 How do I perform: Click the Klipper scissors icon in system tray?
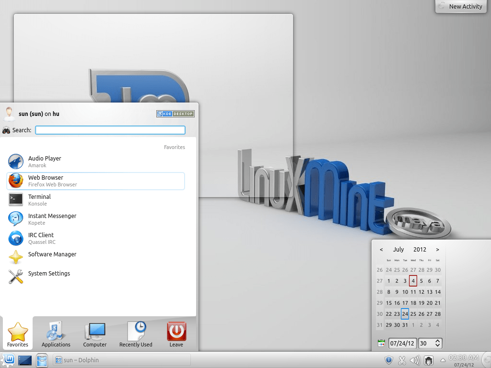point(402,360)
